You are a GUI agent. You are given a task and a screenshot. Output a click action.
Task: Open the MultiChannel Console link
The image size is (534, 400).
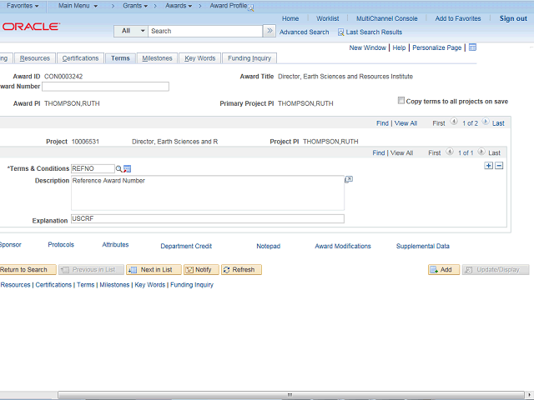click(x=387, y=18)
